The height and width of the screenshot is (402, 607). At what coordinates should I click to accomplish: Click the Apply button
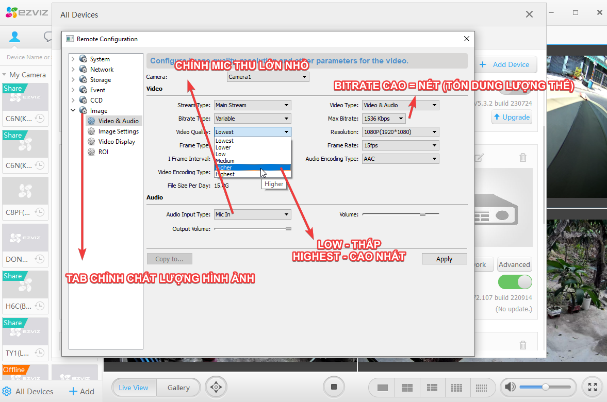point(444,259)
